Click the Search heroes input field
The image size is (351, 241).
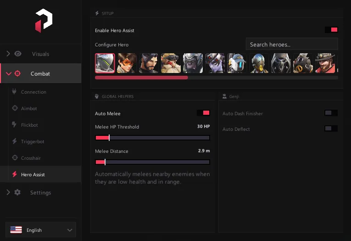click(x=292, y=44)
